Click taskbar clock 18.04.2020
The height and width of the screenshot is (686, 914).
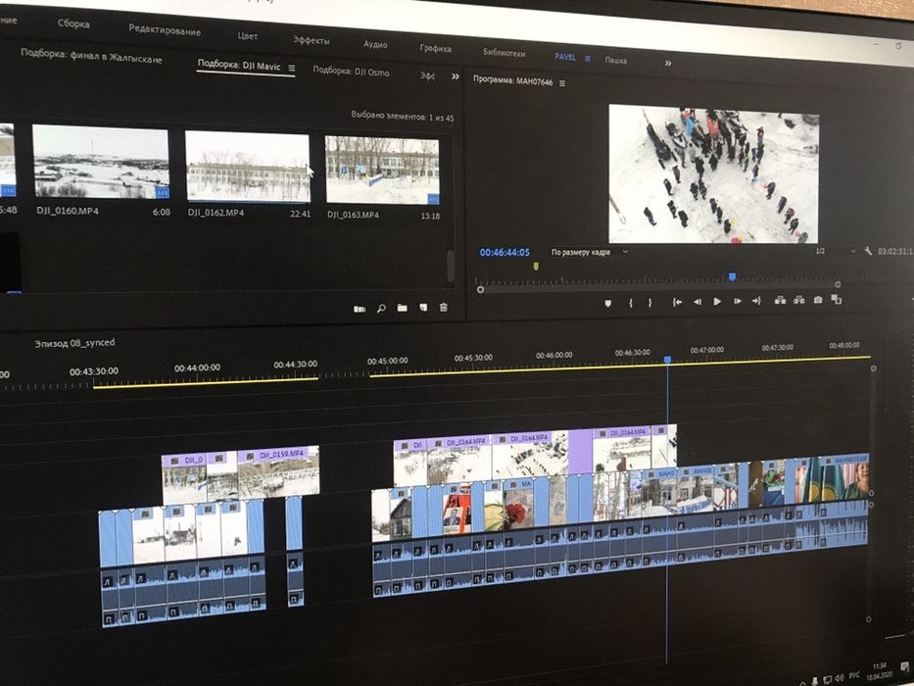[880, 669]
